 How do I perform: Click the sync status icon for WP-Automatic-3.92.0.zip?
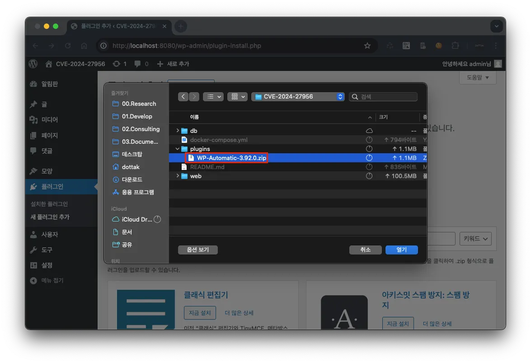click(369, 158)
